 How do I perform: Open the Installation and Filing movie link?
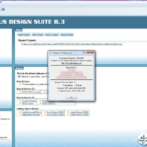[31, 112]
